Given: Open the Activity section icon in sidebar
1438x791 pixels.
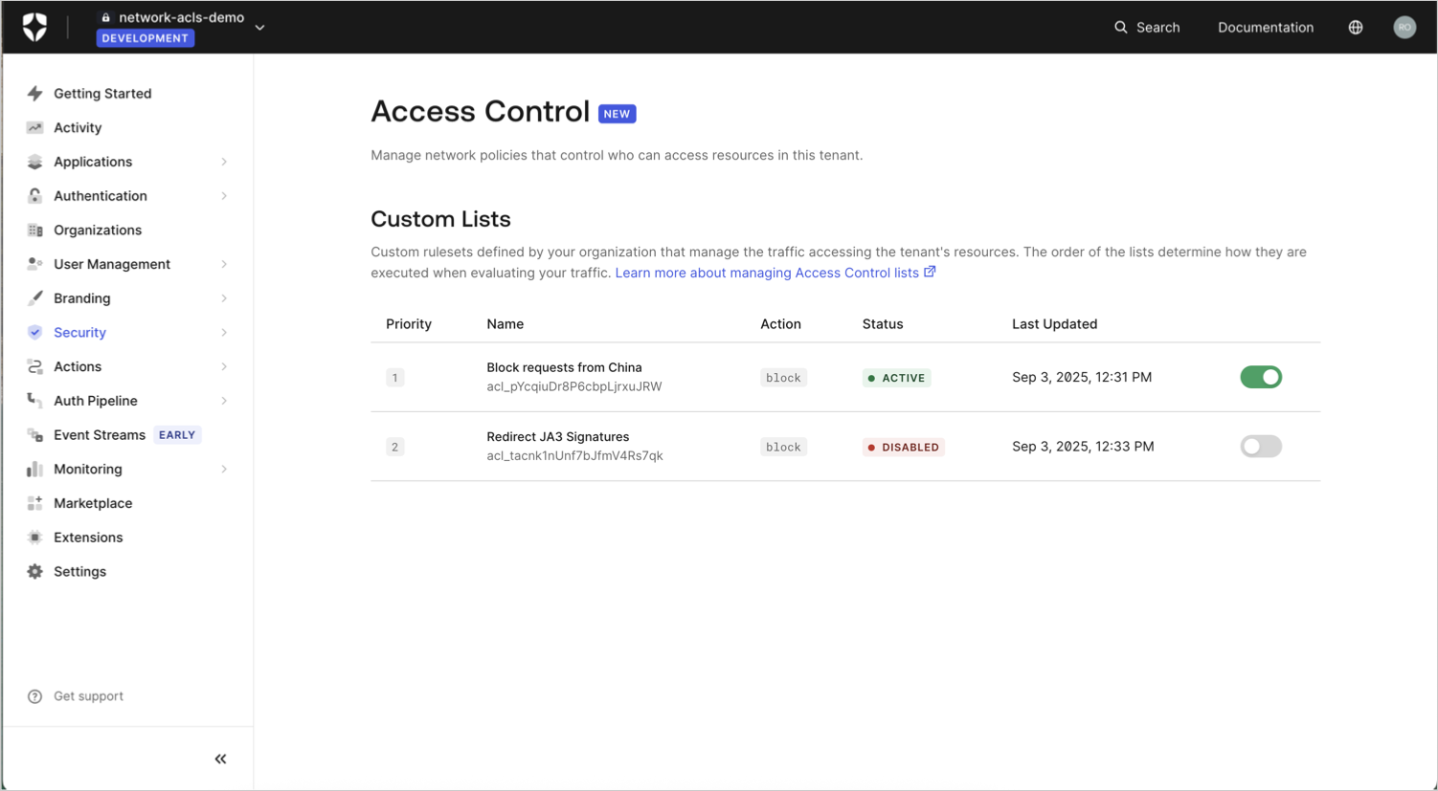Looking at the screenshot, I should [x=34, y=127].
